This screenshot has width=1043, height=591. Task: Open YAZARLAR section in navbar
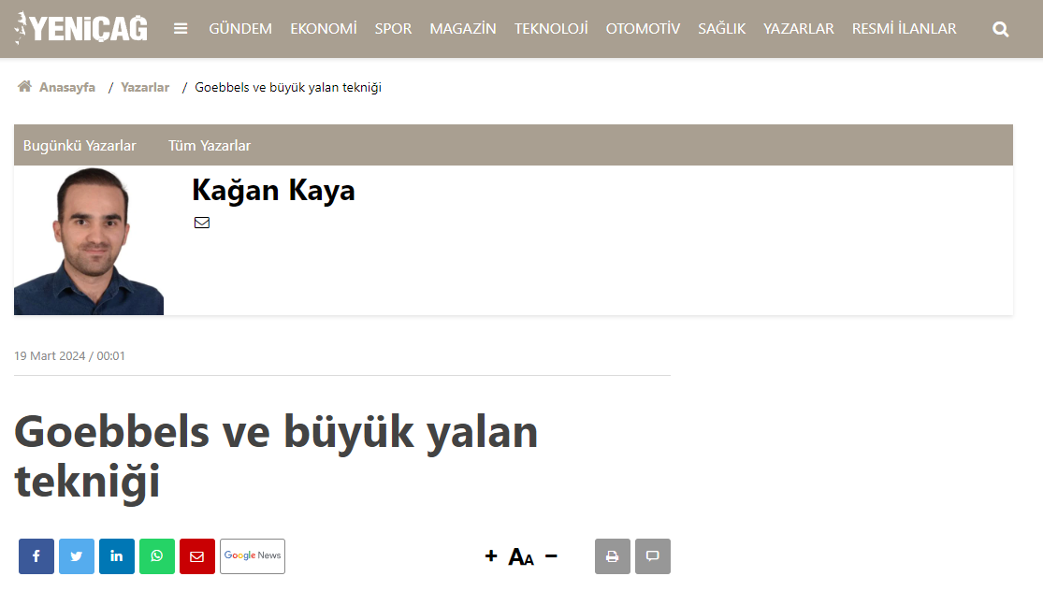tap(798, 29)
